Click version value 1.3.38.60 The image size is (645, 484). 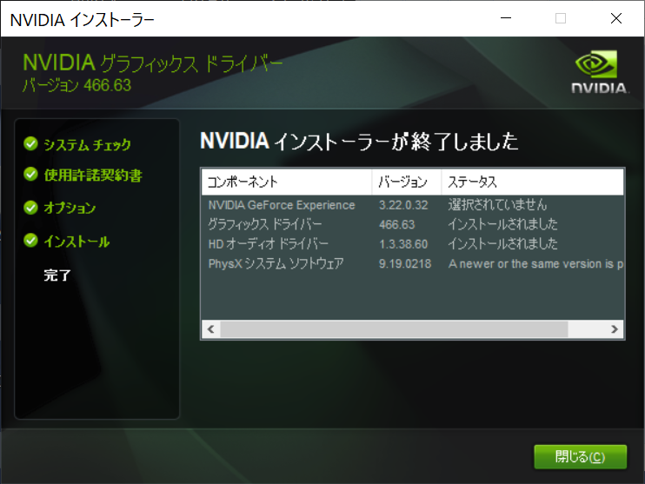point(403,244)
